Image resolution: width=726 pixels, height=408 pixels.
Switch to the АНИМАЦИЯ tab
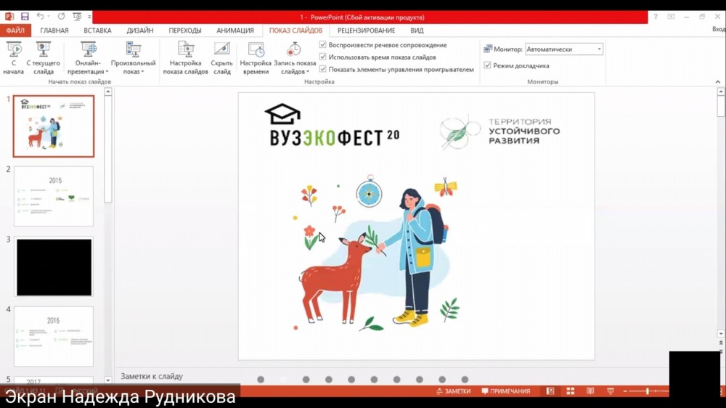pyautogui.click(x=235, y=30)
